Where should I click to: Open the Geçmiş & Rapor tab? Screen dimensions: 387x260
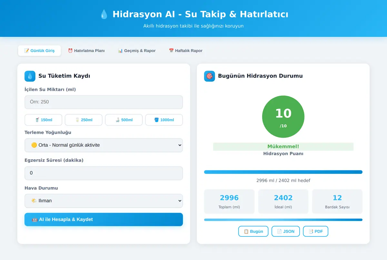coord(137,51)
